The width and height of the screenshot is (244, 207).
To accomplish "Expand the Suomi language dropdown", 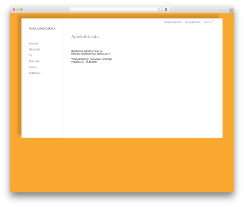I will [x=209, y=22].
